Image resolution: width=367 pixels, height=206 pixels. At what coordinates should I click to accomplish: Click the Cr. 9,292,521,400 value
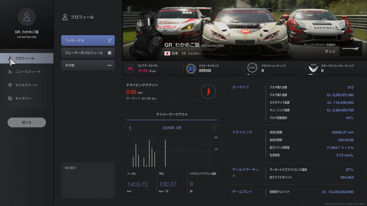click(340, 95)
